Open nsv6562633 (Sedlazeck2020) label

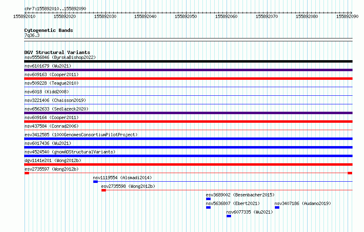[56, 109]
